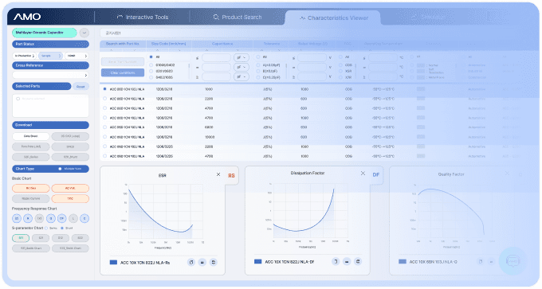Screen dimensions: 542x289
Task: Click the Download section header
Action: pyautogui.click(x=50, y=125)
